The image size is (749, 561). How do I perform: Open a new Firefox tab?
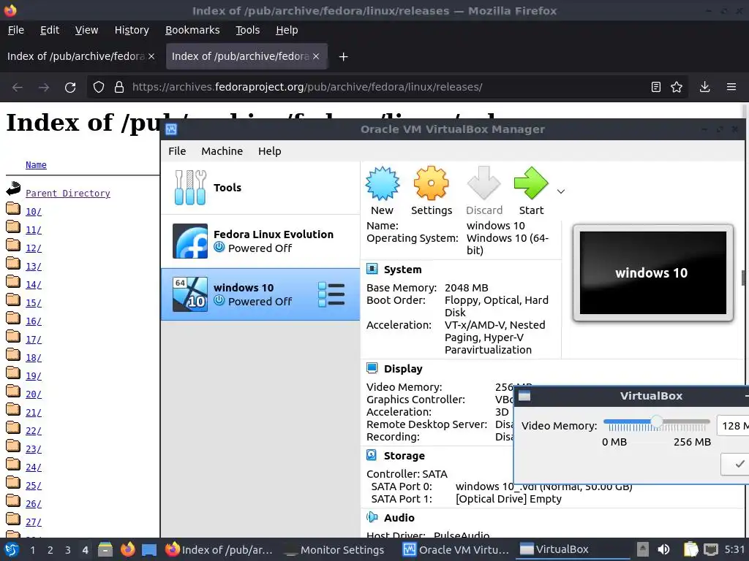point(343,57)
